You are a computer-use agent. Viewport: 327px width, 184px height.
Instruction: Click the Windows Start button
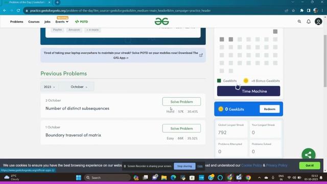click(78, 177)
